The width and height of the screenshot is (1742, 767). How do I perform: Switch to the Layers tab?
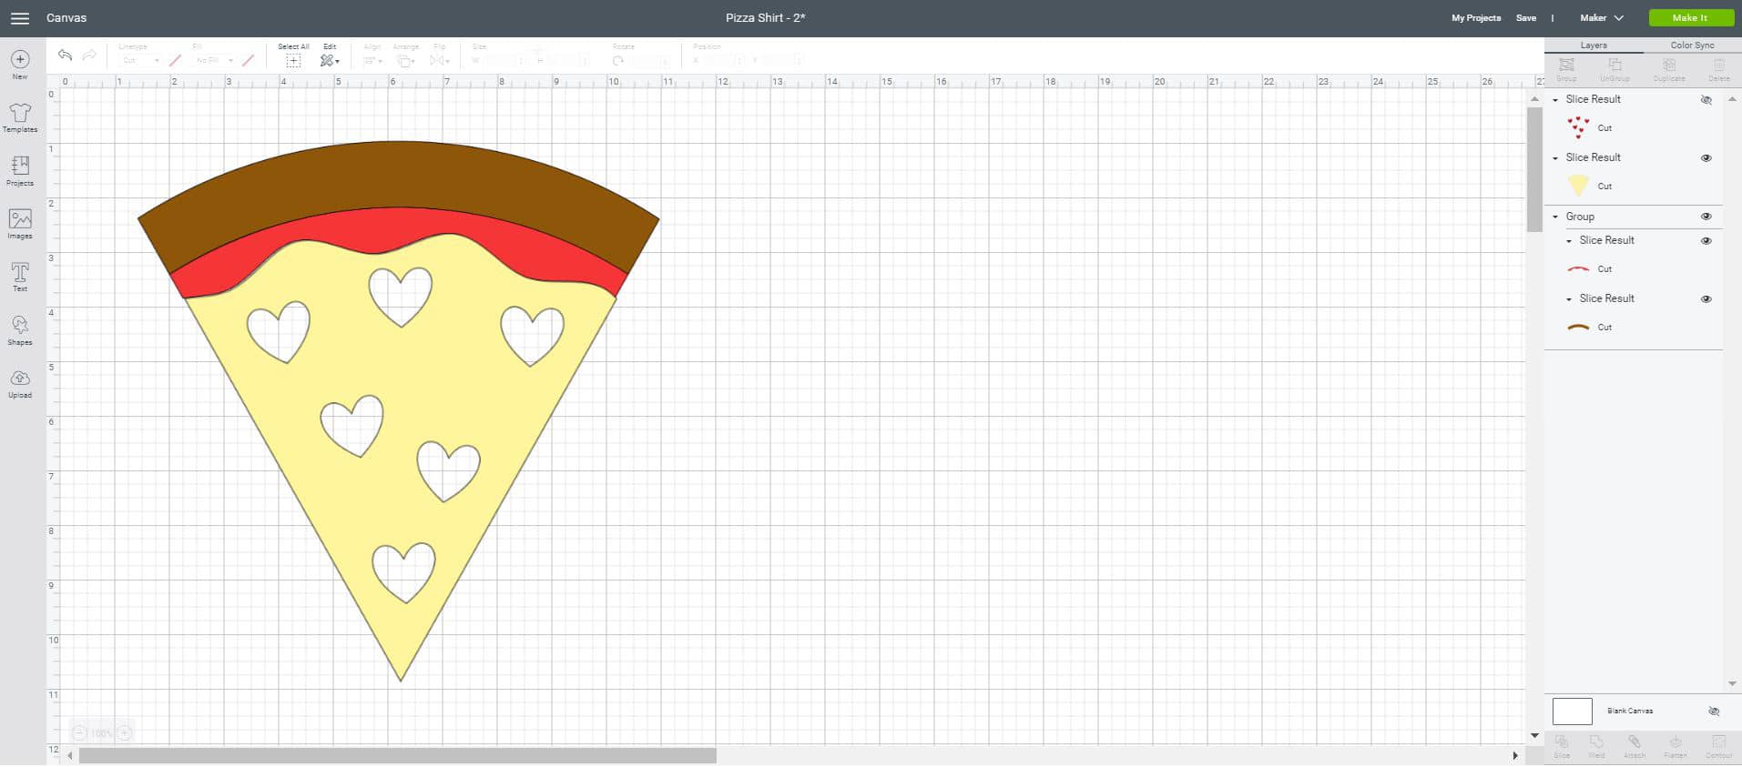(x=1594, y=45)
